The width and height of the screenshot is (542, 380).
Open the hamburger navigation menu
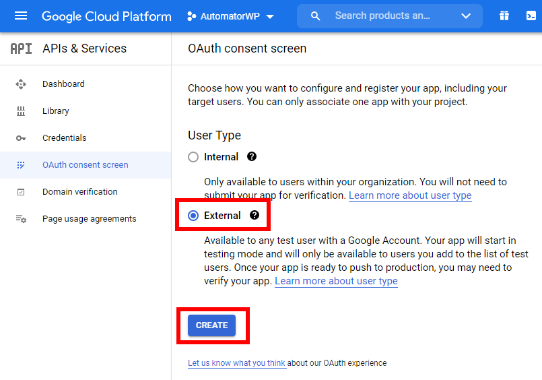tap(21, 16)
